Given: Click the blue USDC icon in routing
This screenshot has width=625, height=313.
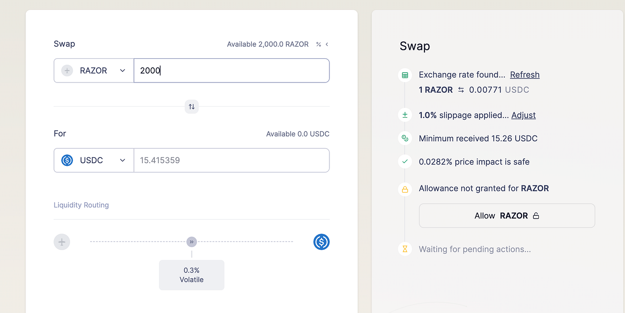Looking at the screenshot, I should pyautogui.click(x=321, y=242).
